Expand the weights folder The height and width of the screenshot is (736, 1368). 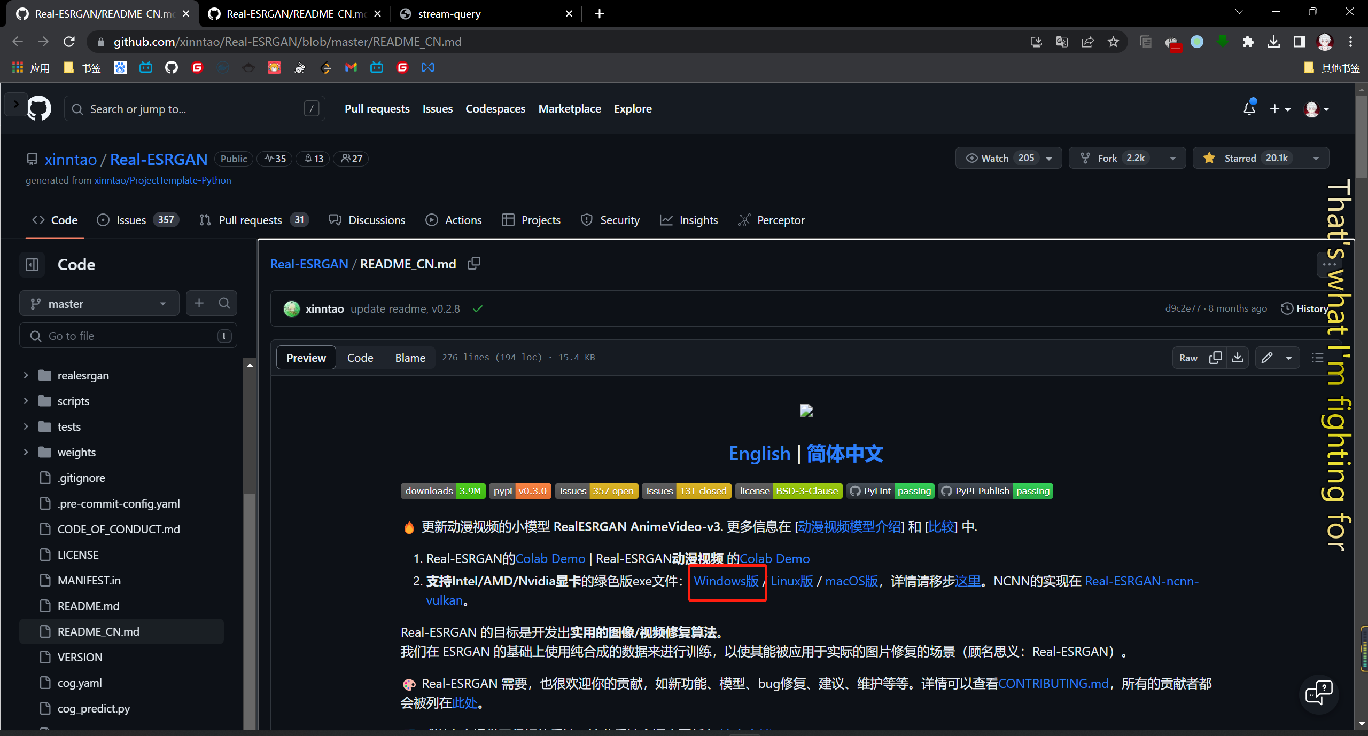[x=26, y=452]
